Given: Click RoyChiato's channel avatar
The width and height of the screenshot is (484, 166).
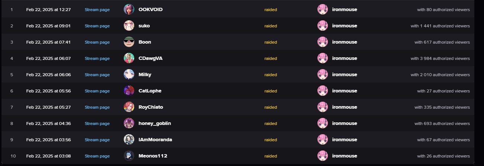Looking at the screenshot, I should click(129, 107).
